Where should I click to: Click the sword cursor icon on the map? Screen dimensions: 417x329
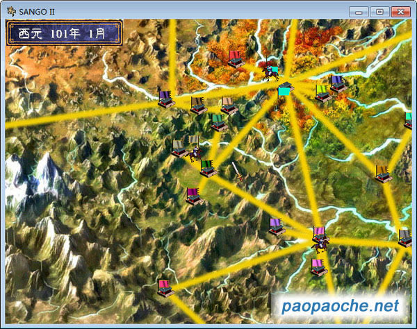coord(238,171)
